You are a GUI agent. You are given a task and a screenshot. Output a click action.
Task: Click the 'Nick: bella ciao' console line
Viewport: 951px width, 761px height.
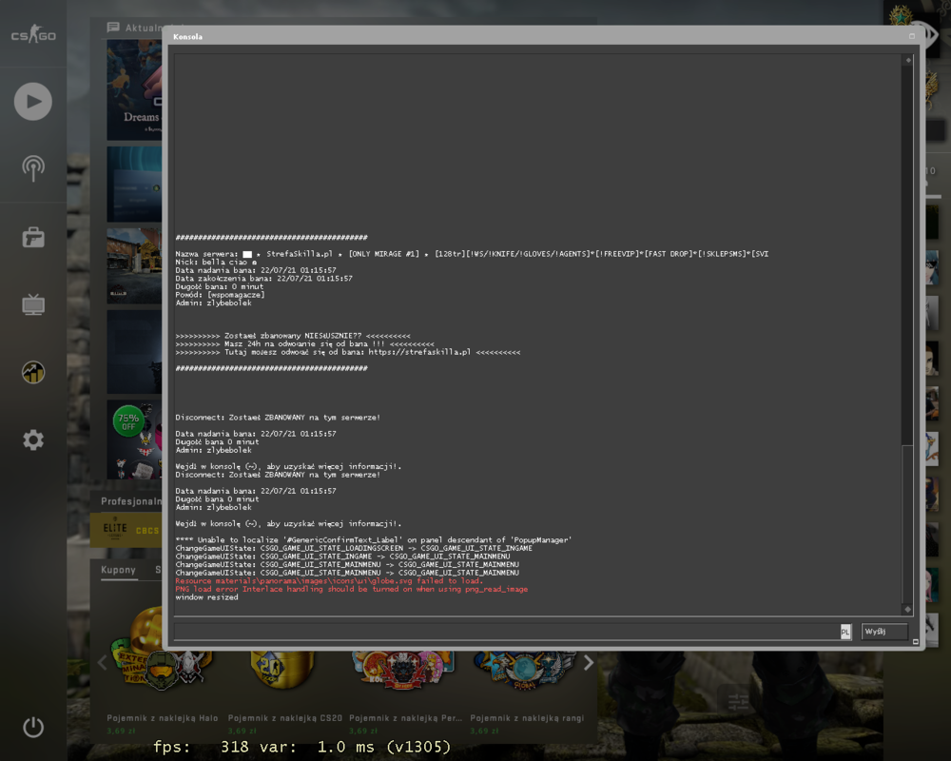[x=216, y=263]
